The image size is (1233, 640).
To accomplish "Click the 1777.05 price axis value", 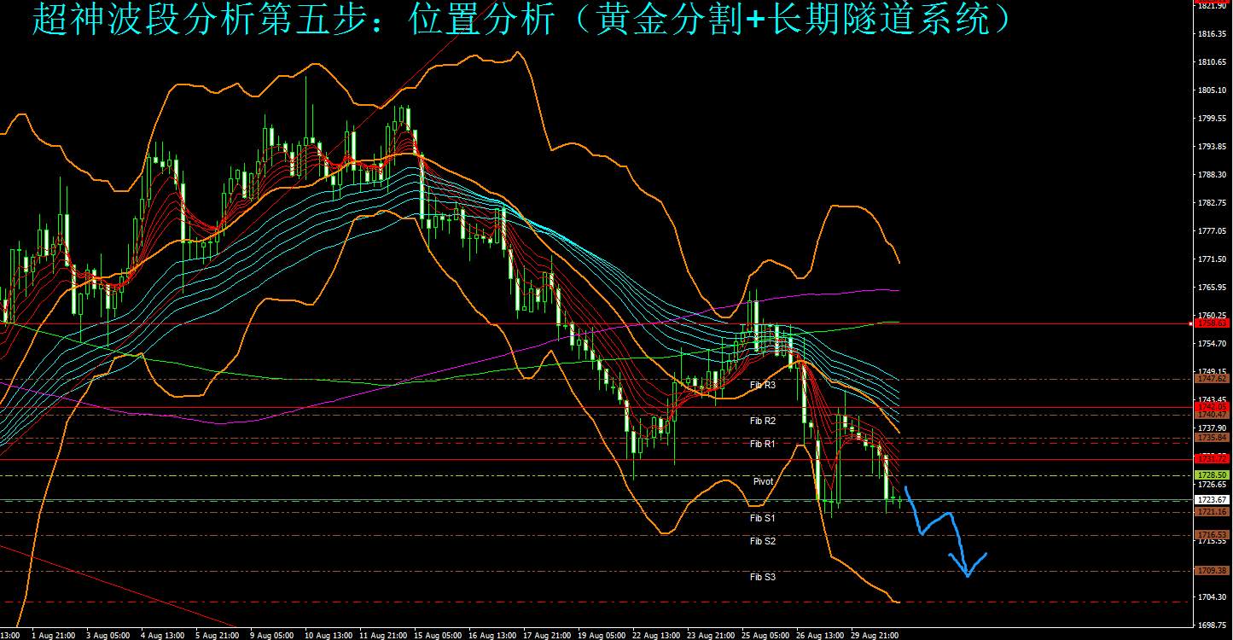I will (1213, 231).
